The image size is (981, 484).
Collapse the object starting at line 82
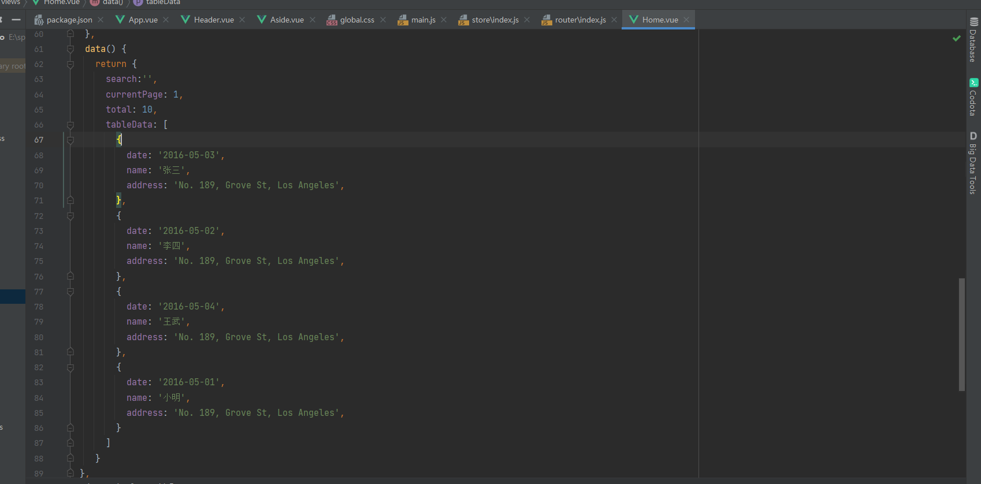[70, 367]
